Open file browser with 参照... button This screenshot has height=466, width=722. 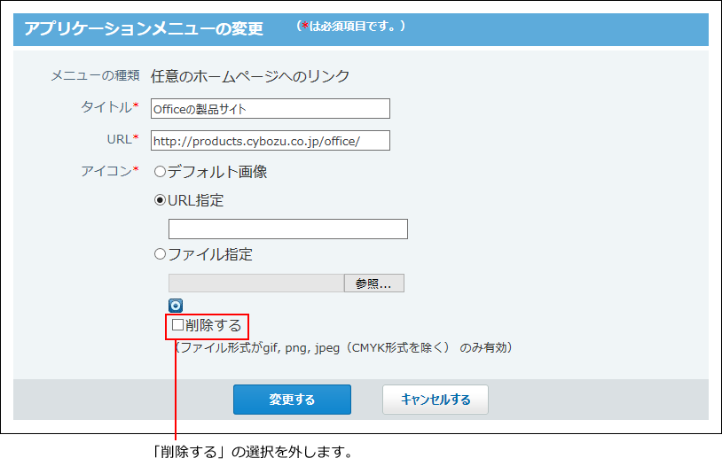374,283
